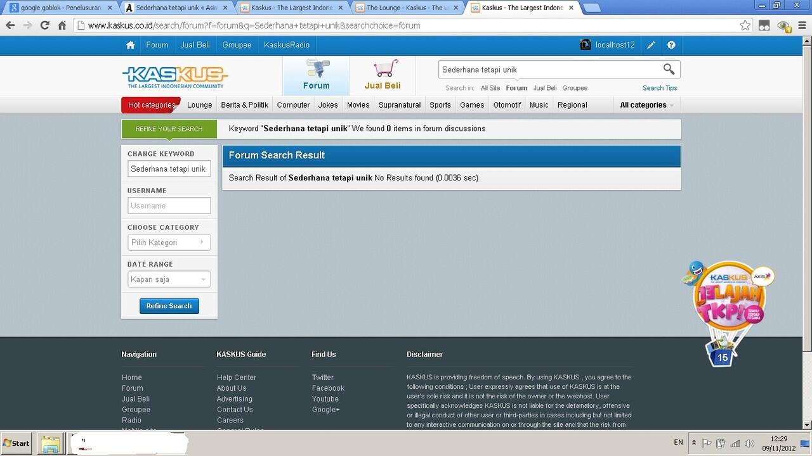Reload the page with refresh icon
Screen dimensions: 812x456
tap(44, 25)
